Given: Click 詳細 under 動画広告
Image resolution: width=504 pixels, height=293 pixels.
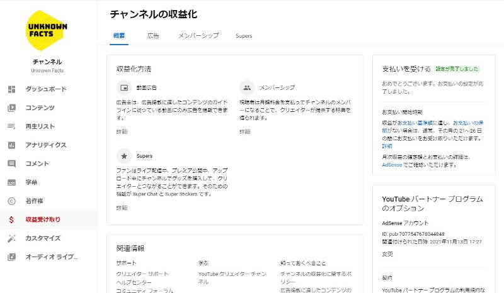Looking at the screenshot, I should [122, 131].
